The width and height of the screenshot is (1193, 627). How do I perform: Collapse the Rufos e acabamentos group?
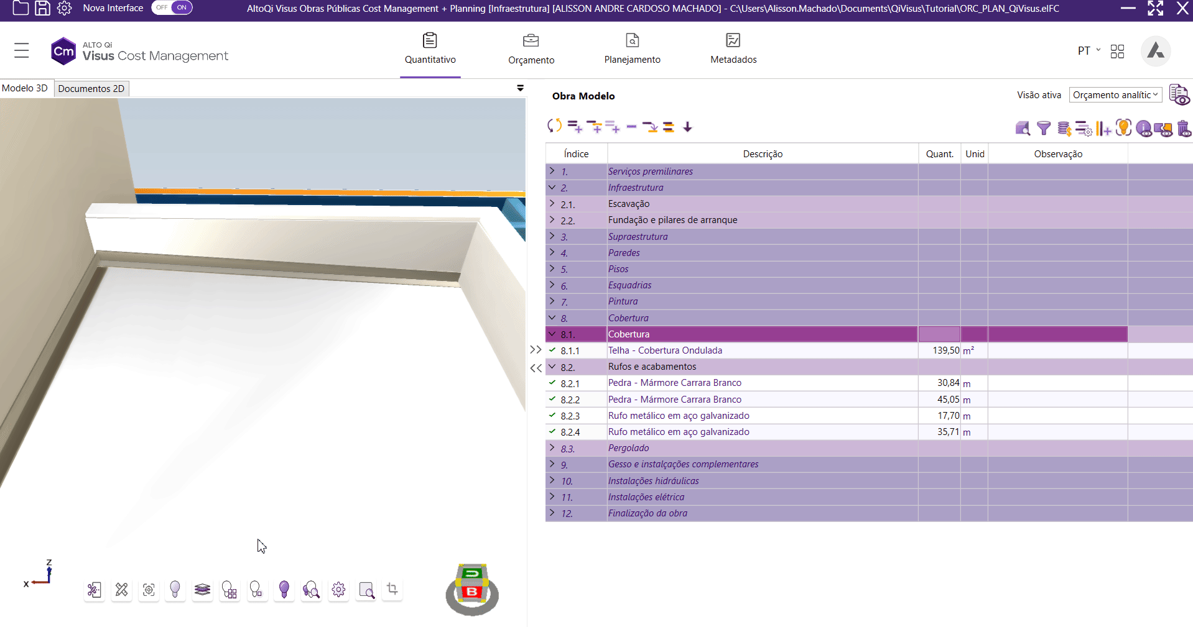pos(552,367)
